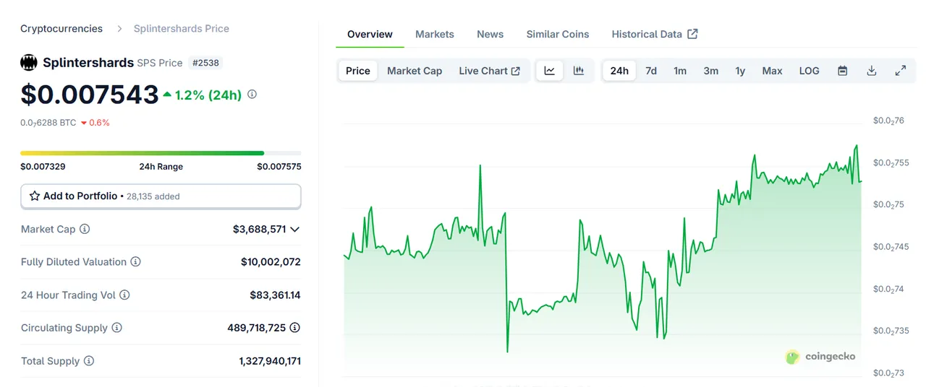Click the $0.007329 range low value
This screenshot has height=387, width=926.
(x=43, y=167)
